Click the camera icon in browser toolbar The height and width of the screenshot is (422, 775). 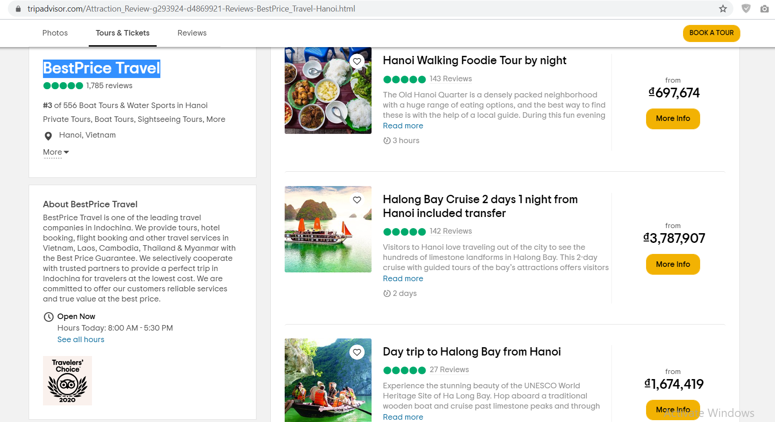764,9
